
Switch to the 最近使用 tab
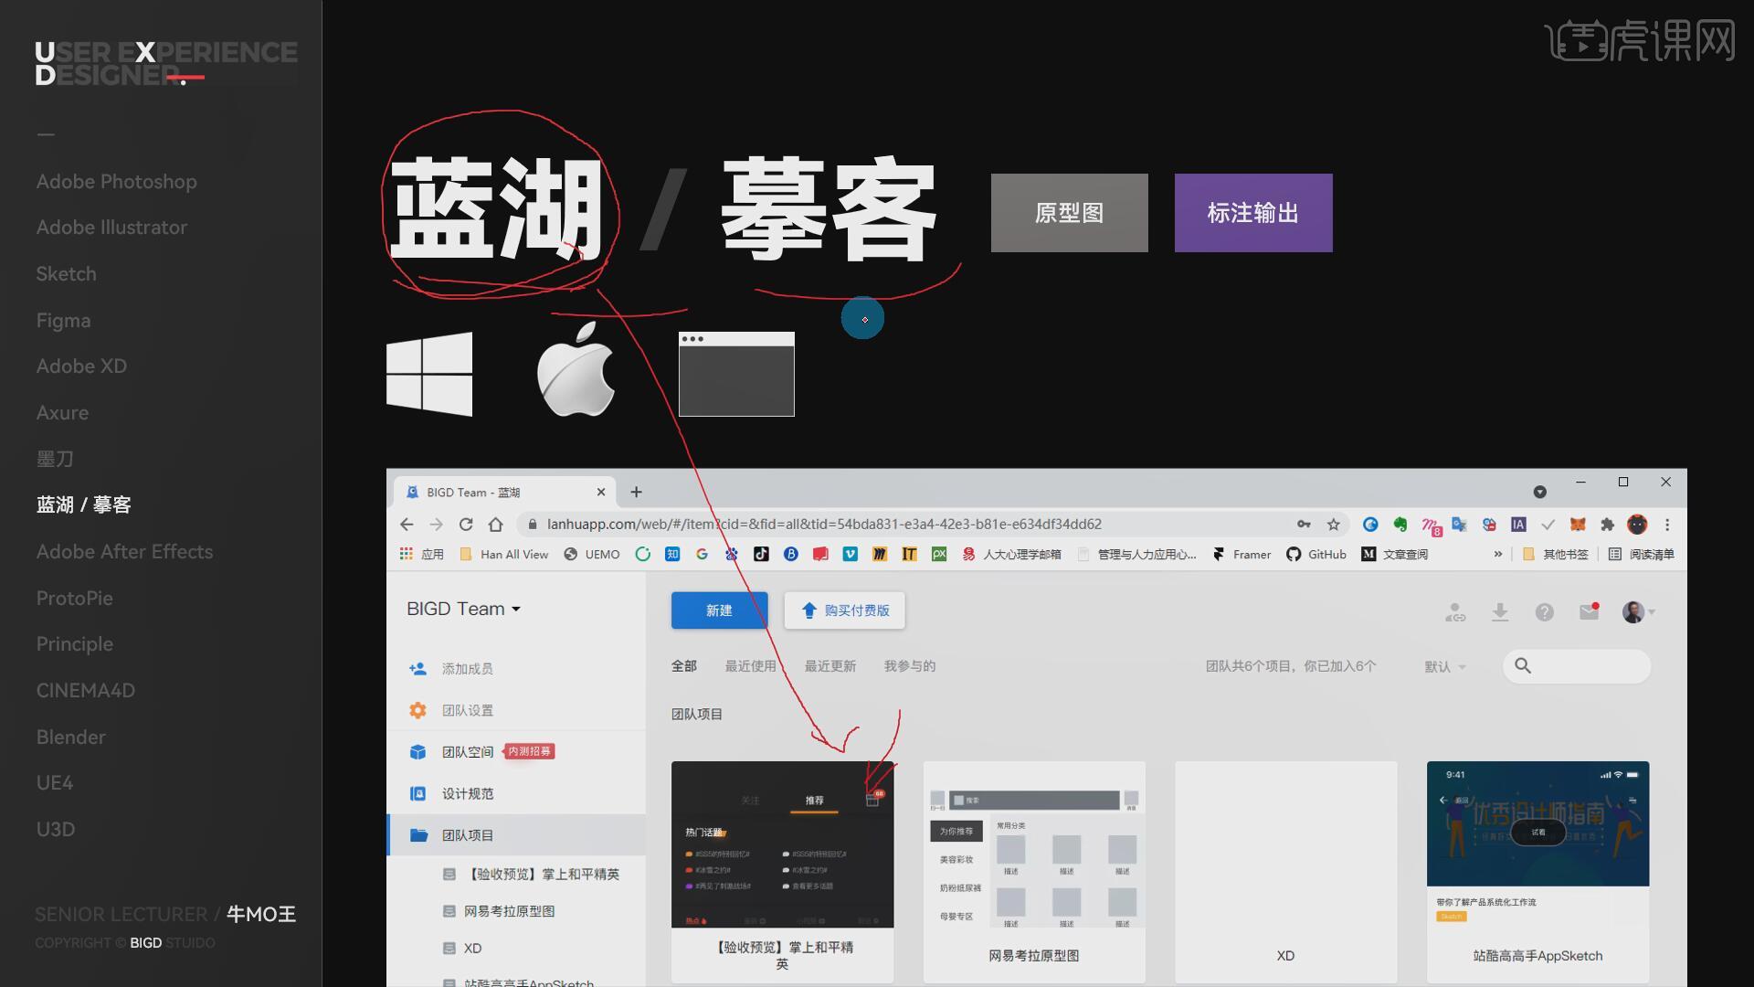pyautogui.click(x=750, y=666)
